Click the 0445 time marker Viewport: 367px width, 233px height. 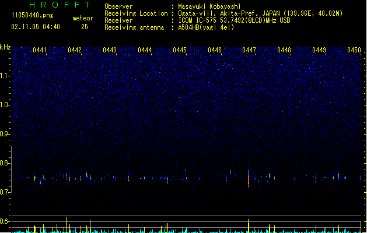point(180,50)
